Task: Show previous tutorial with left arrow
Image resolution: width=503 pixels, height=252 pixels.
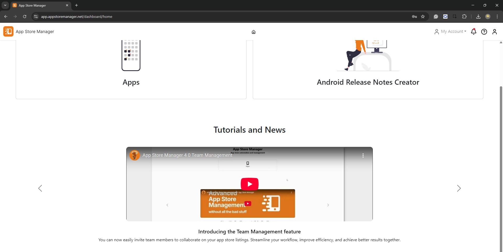Action: click(x=40, y=188)
